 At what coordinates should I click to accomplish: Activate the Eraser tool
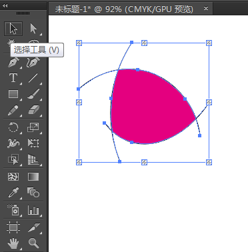pyautogui.click(x=33, y=110)
